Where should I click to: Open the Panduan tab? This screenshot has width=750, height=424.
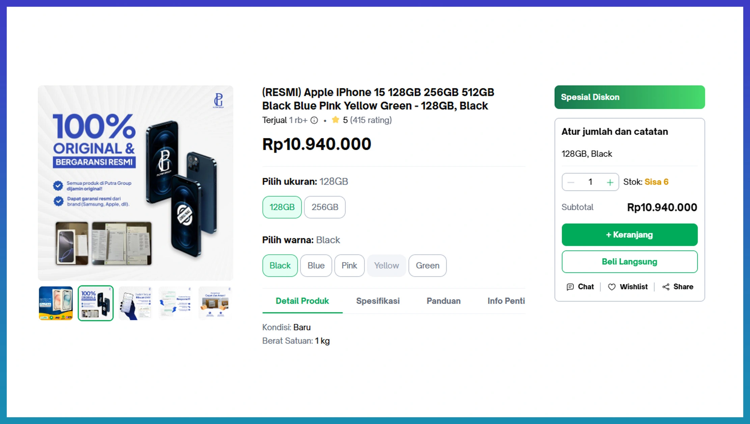pos(443,301)
